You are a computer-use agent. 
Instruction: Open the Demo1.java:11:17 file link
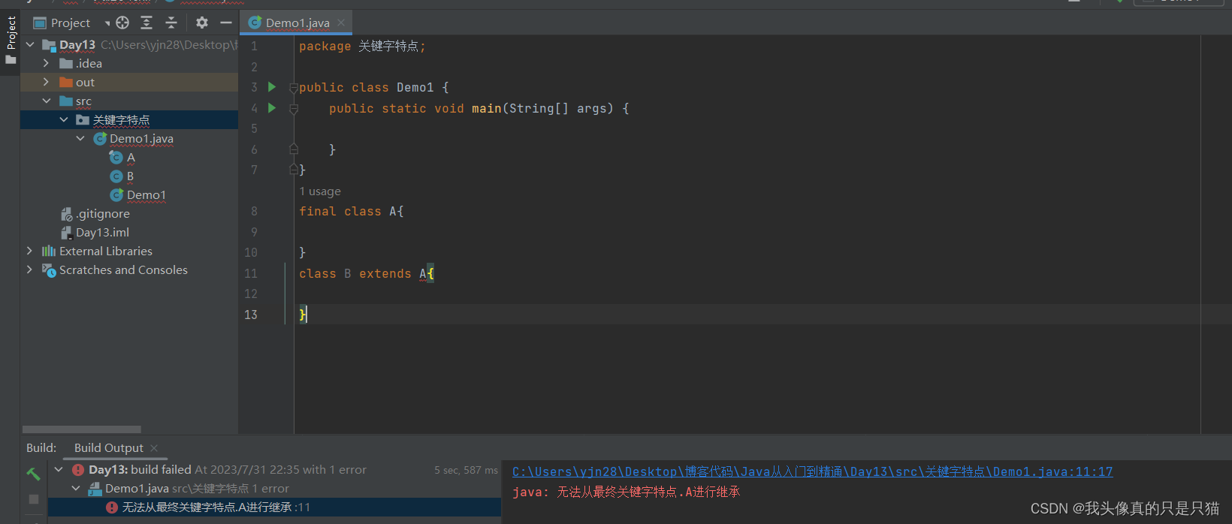tap(812, 471)
